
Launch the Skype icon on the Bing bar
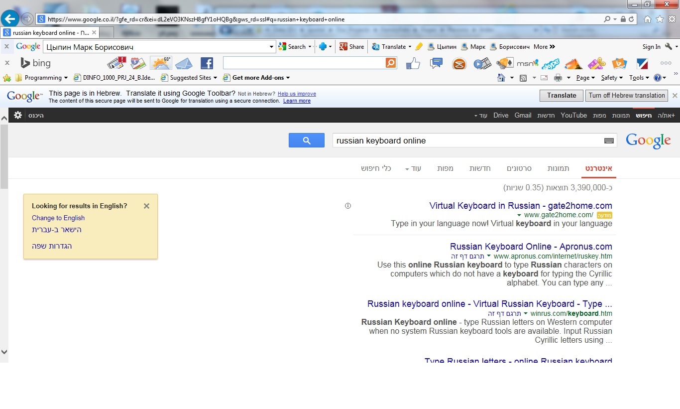tap(551, 64)
